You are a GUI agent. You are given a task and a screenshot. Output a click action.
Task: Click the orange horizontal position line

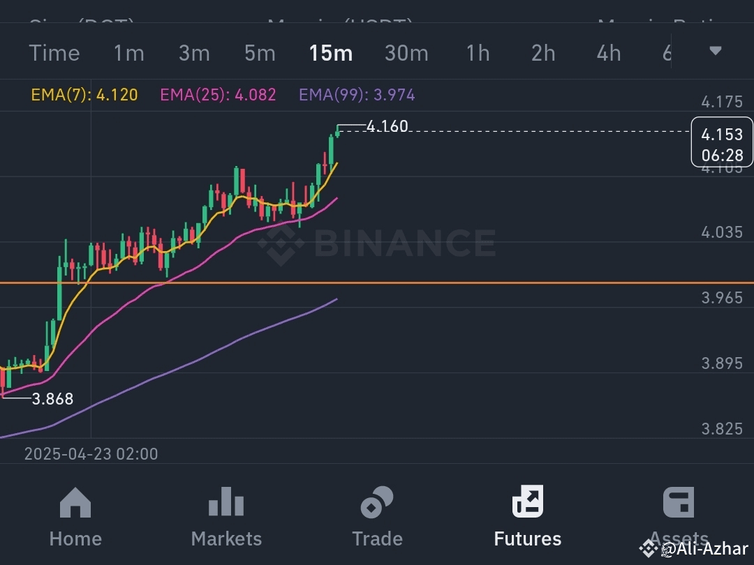pyautogui.click(x=377, y=283)
